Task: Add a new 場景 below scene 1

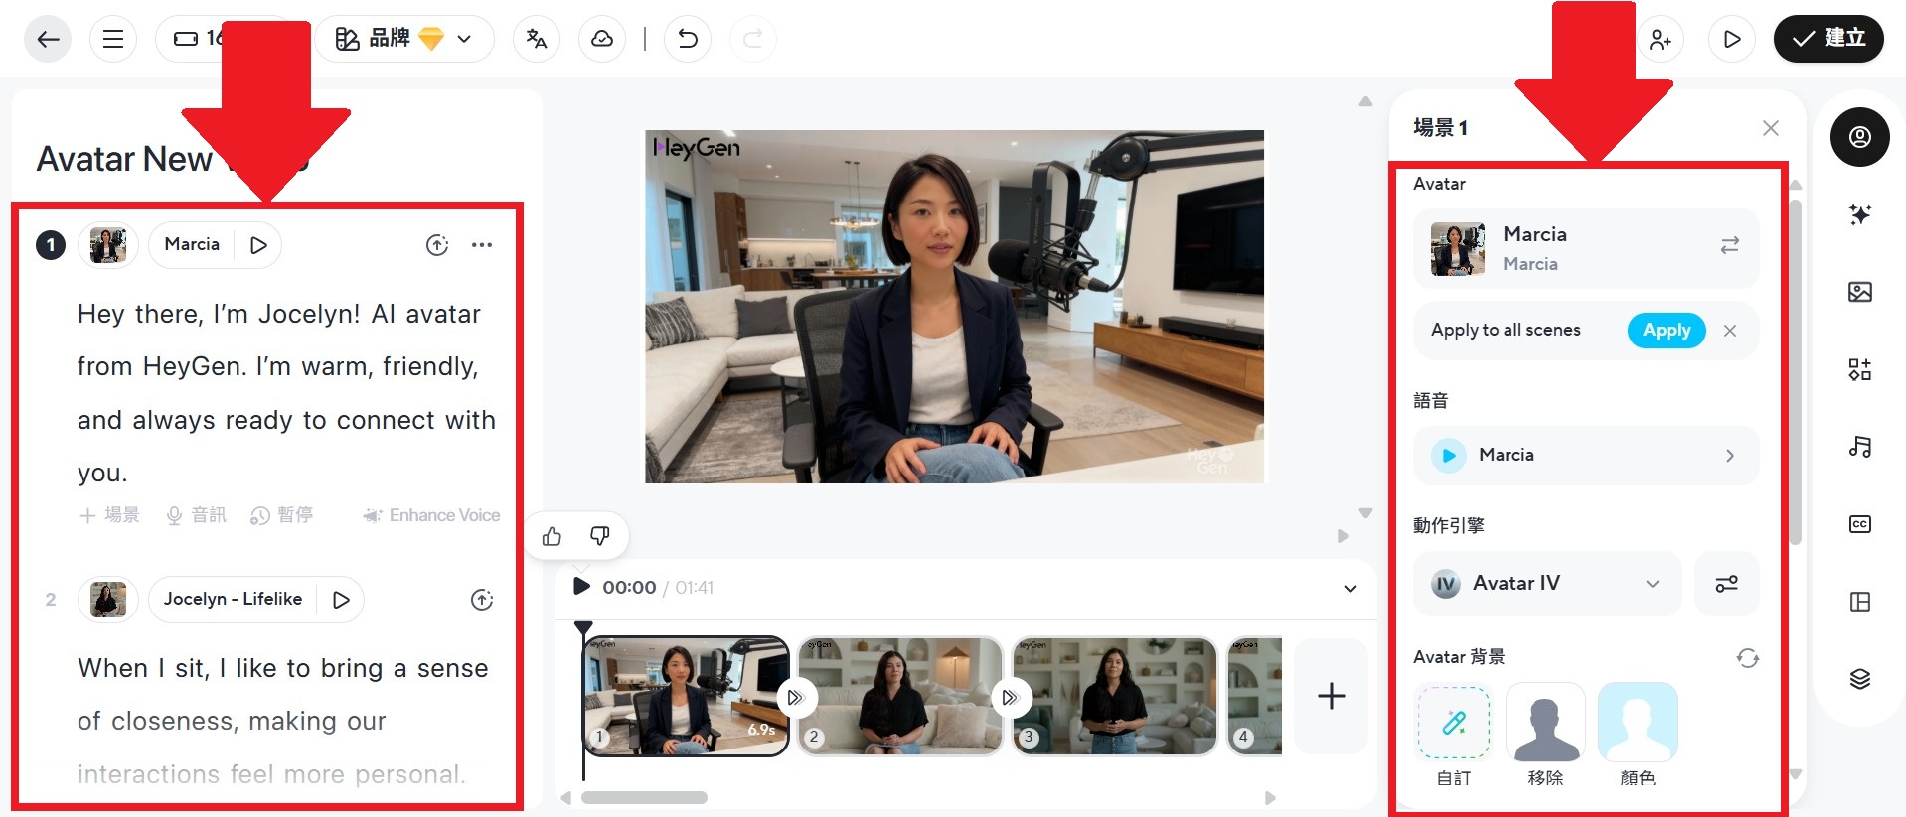Action: point(110,515)
